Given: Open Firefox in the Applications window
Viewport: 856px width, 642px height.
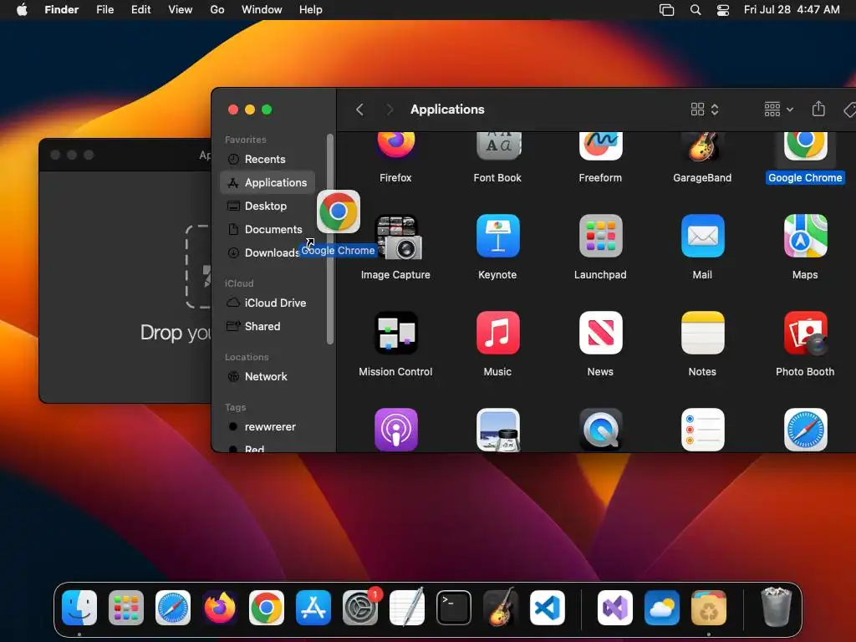Looking at the screenshot, I should click(395, 145).
